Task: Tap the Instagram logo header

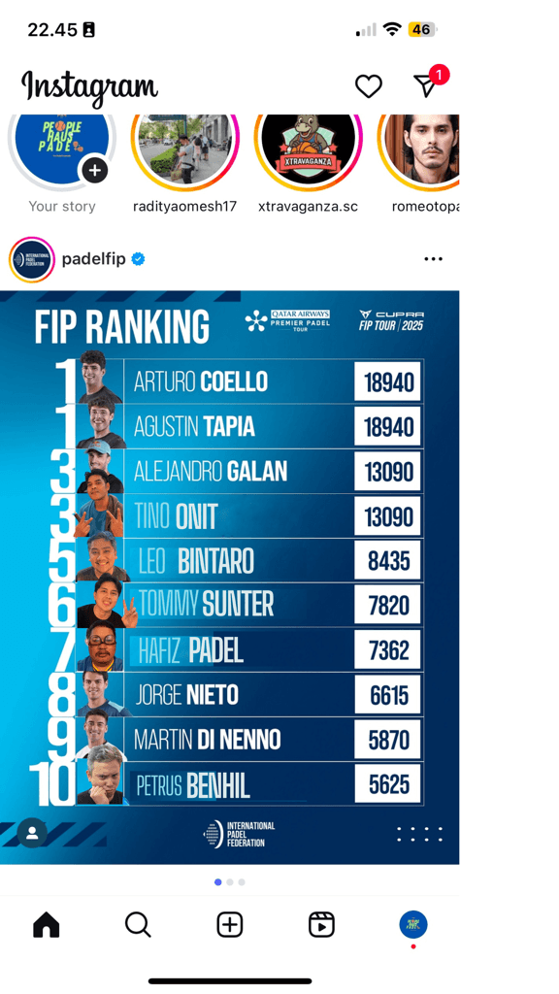Action: (89, 86)
